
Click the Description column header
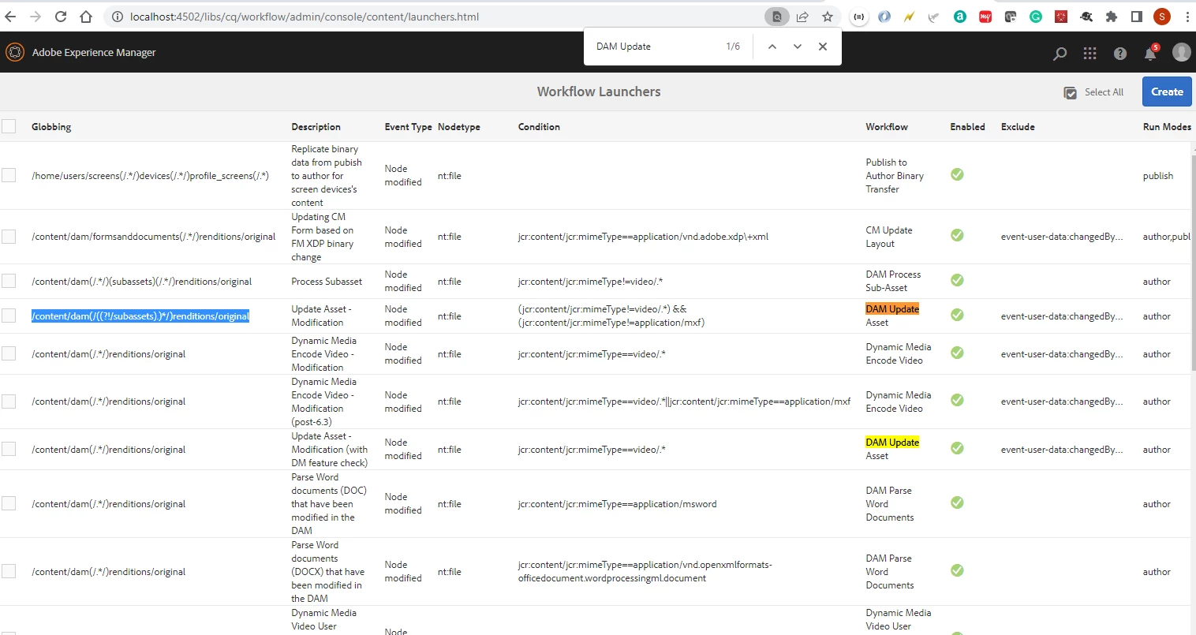[316, 127]
